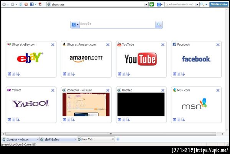230x154 pixels.
Task: Click the 'Shop at eBay.com' tile title
Action: [24, 45]
